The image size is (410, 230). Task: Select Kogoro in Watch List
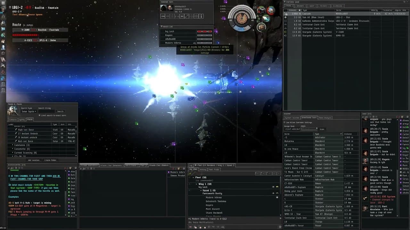pyautogui.click(x=187, y=35)
